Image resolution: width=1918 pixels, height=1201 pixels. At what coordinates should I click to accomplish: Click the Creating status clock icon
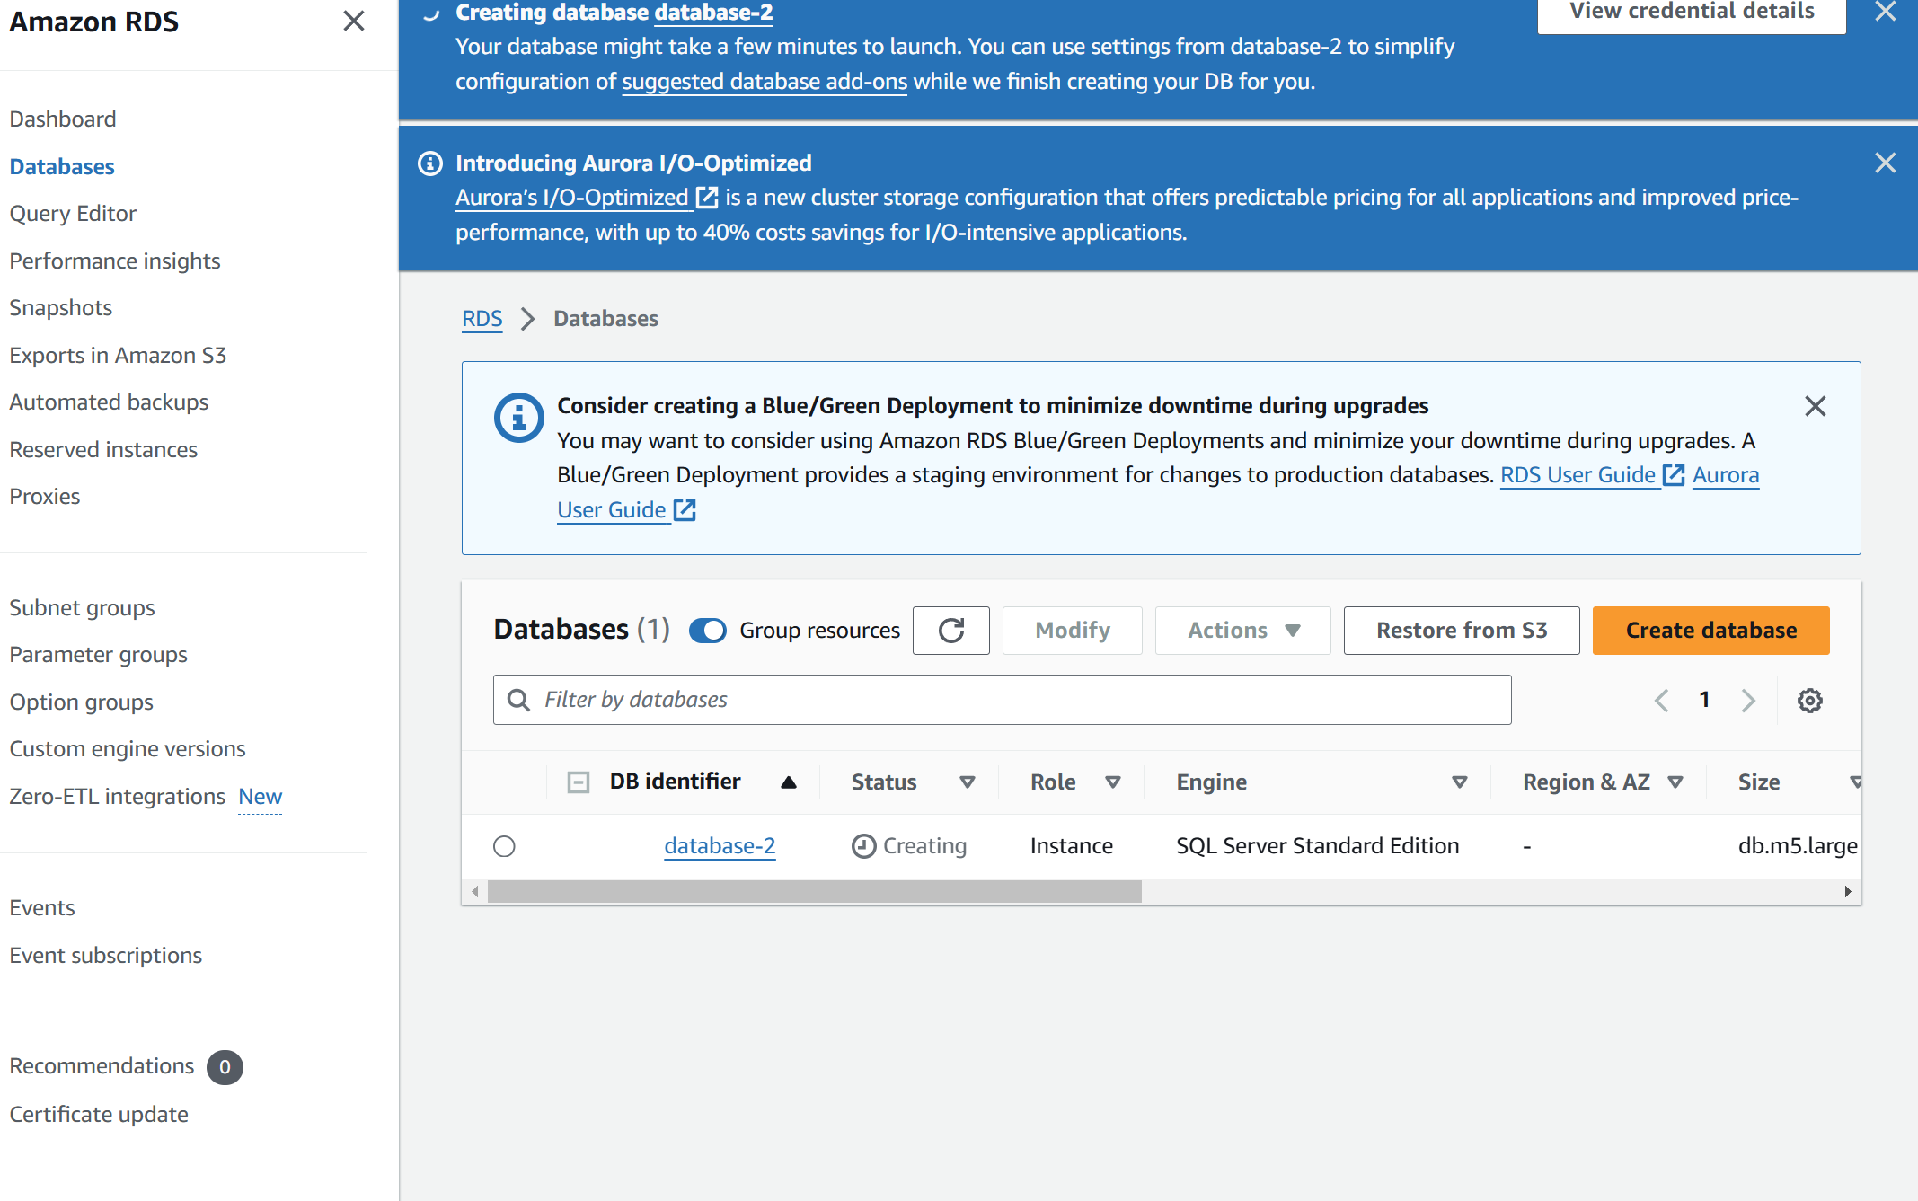pyautogui.click(x=863, y=846)
